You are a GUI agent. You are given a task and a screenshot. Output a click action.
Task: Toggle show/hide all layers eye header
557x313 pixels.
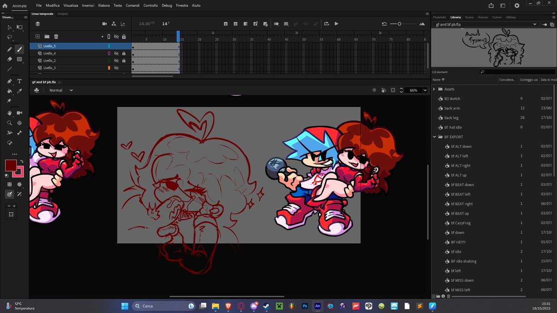tap(117, 36)
